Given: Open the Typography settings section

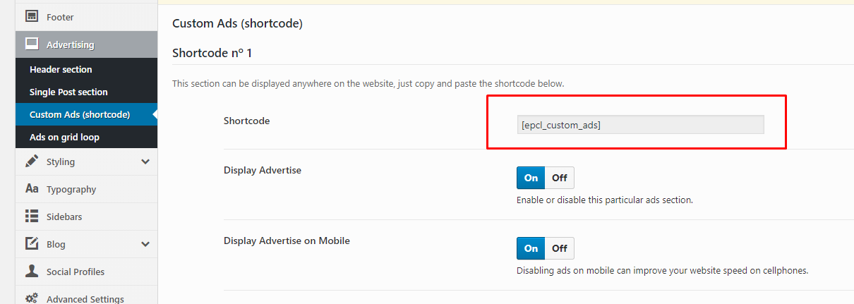Looking at the screenshot, I should point(71,189).
